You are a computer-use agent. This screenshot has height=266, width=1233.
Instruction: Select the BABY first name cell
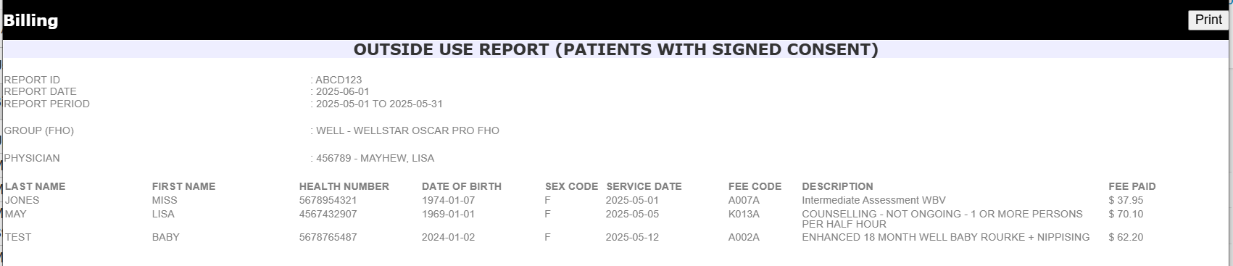pyautogui.click(x=166, y=237)
